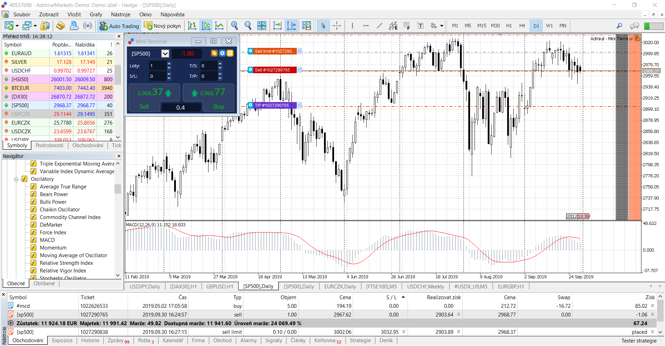The image size is (665, 346).
Task: Collapse the Oscilátory tree node
Action: (x=16, y=179)
